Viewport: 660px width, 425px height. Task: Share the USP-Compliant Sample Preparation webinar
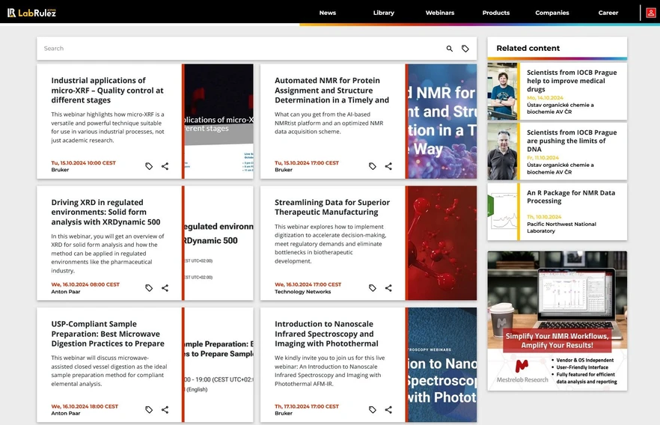click(x=165, y=409)
